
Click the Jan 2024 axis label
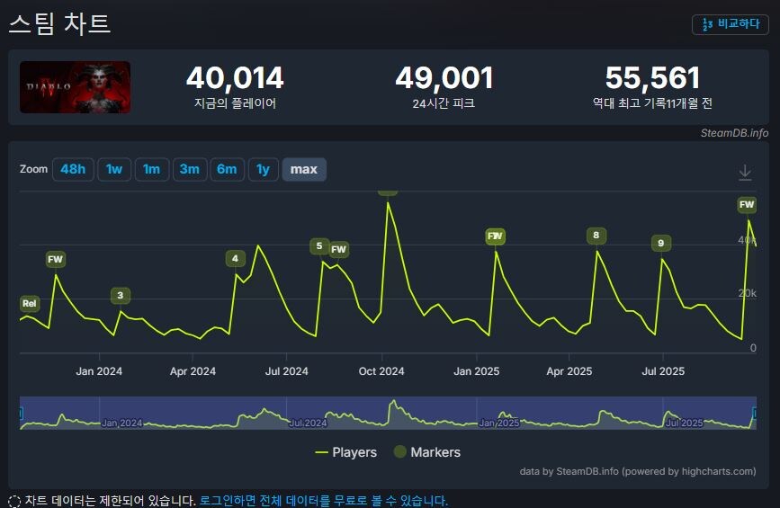point(99,371)
